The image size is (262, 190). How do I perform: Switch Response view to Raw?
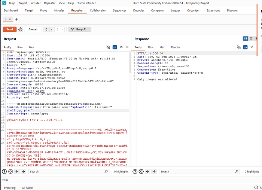[151, 47]
